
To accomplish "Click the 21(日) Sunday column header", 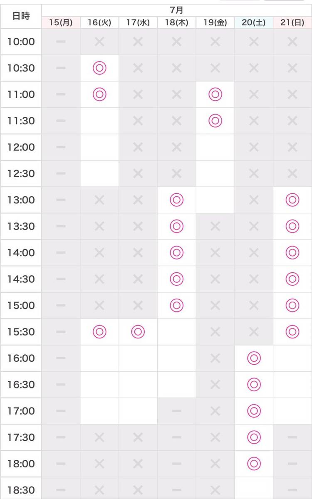I will (292, 23).
